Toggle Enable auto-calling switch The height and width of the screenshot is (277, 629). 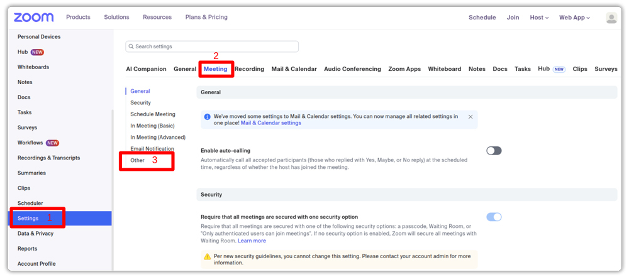494,151
